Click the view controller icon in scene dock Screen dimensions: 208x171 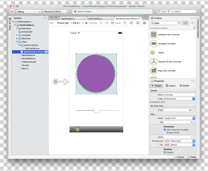point(72,129)
